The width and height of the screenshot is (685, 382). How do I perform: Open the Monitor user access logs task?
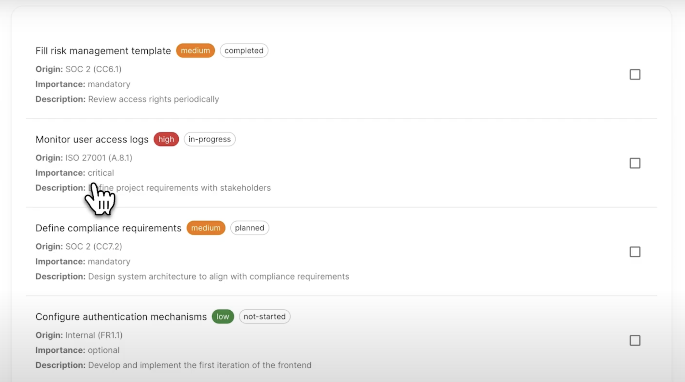pos(92,139)
